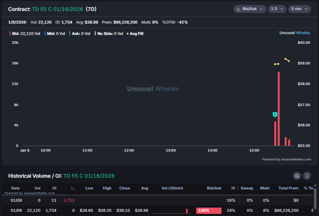This screenshot has width=319, height=216.
Task: Click the expand/collapse icon in Historical Volume
Action: [x=307, y=176]
